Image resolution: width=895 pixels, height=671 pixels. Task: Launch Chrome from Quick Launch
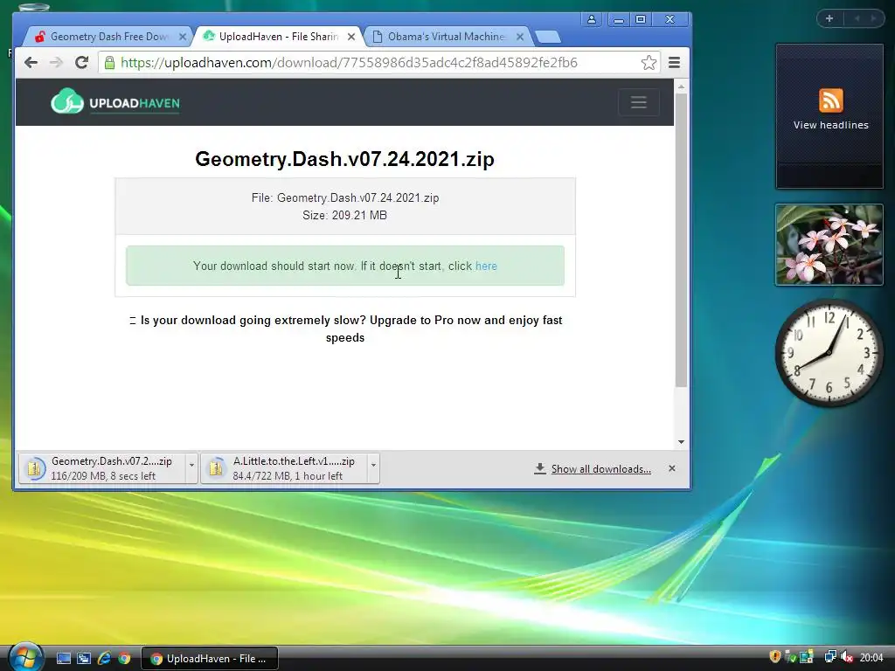point(124,659)
